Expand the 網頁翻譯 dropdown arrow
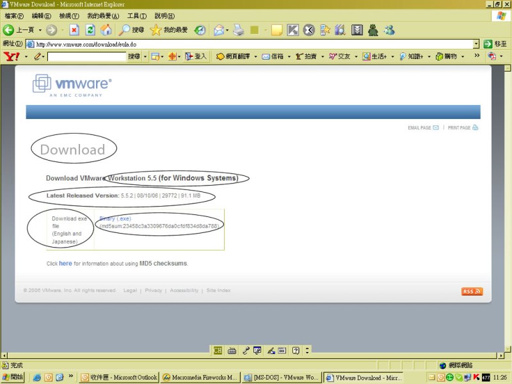The image size is (512, 384). coord(255,56)
